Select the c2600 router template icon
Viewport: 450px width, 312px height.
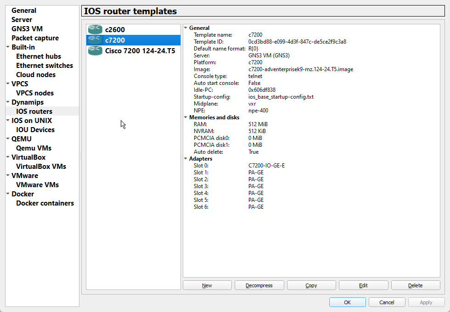pos(95,29)
